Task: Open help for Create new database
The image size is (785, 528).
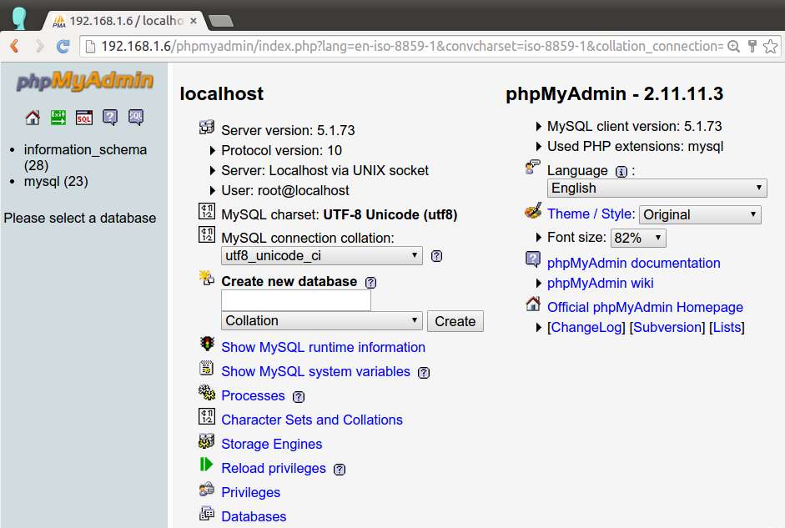Action: [x=370, y=282]
